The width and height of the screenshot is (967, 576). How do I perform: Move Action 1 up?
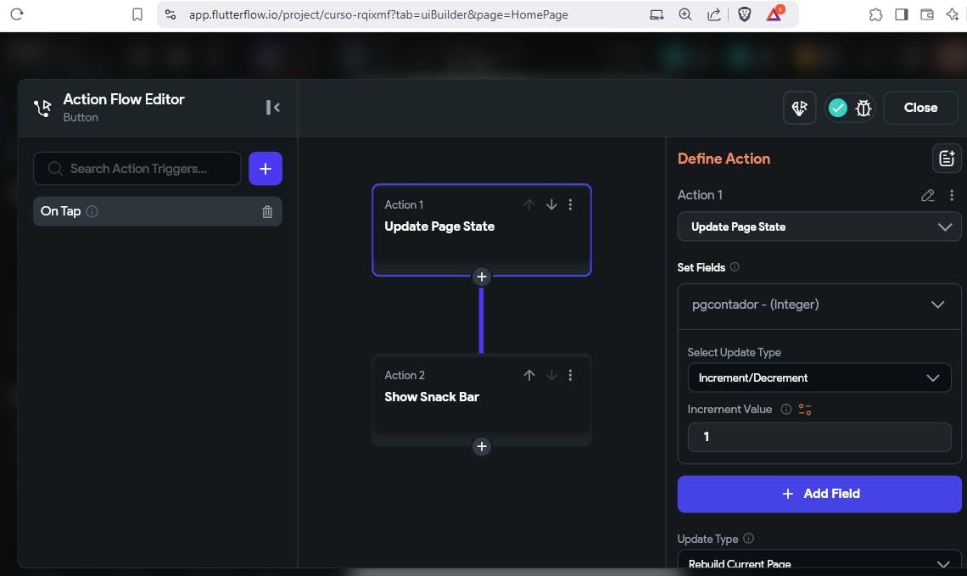click(x=529, y=204)
